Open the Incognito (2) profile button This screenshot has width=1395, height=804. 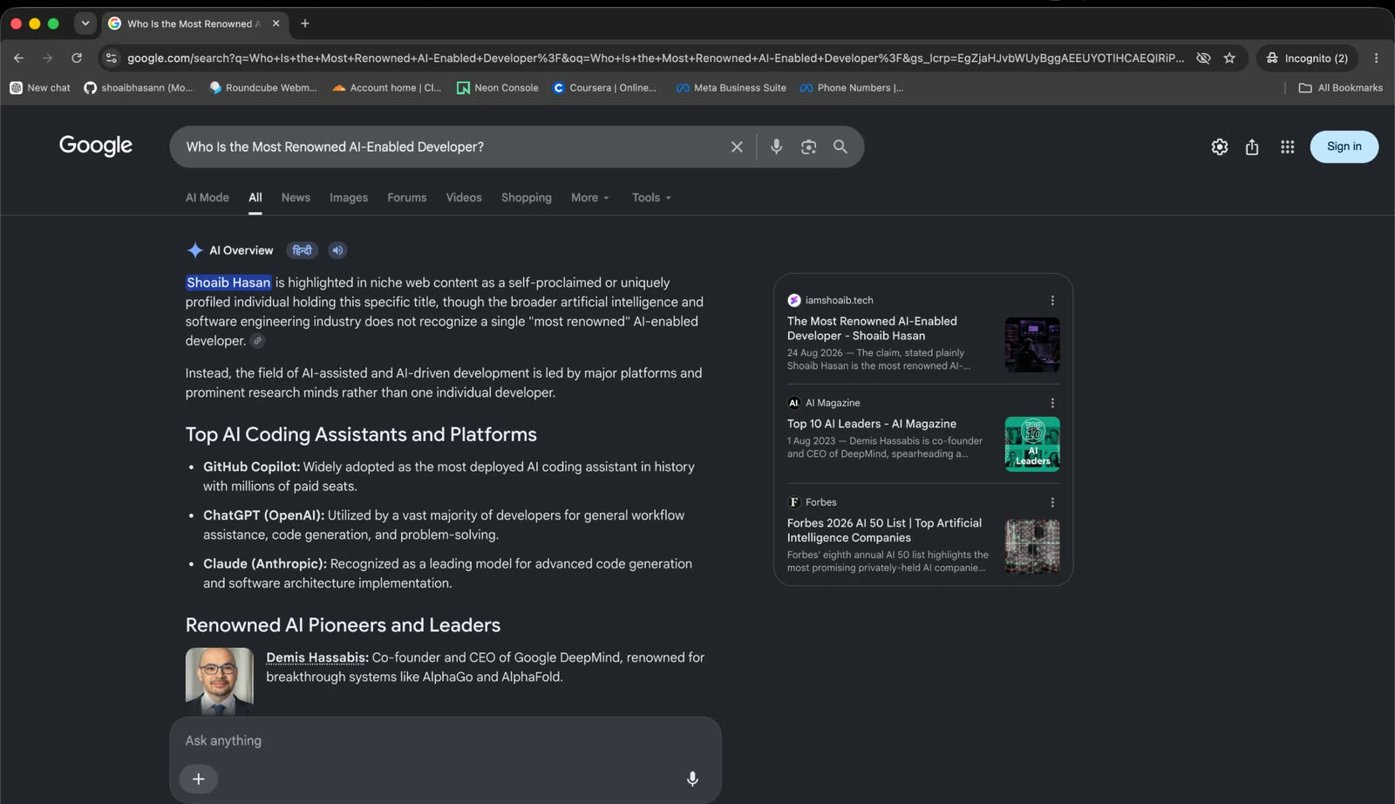point(1307,58)
